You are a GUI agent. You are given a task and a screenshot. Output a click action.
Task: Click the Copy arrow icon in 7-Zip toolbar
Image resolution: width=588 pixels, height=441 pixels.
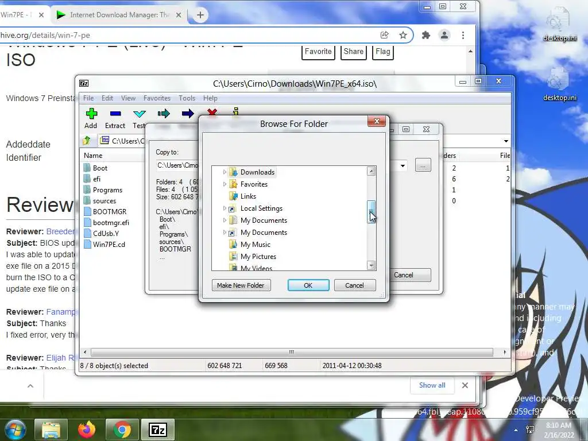tap(164, 114)
